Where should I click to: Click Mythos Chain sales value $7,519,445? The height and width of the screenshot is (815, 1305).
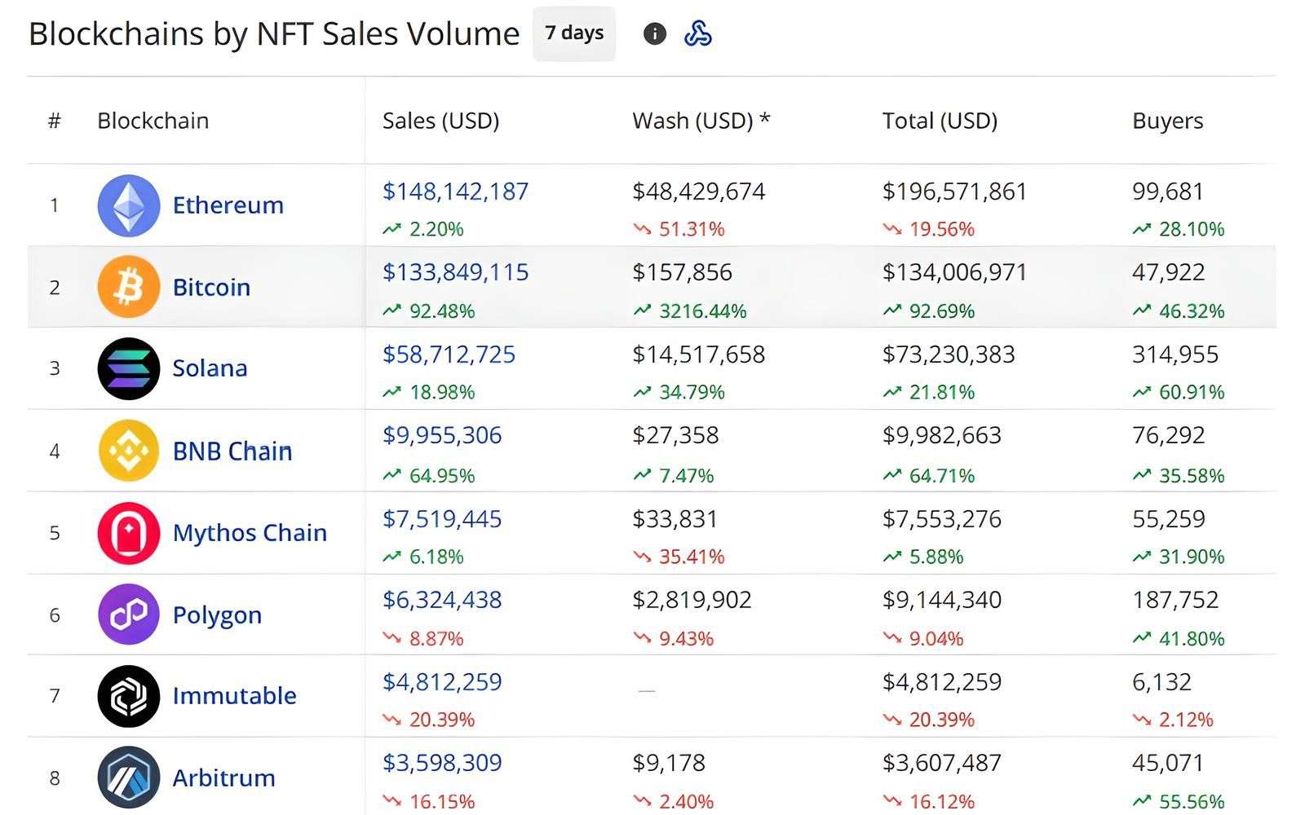(x=442, y=519)
